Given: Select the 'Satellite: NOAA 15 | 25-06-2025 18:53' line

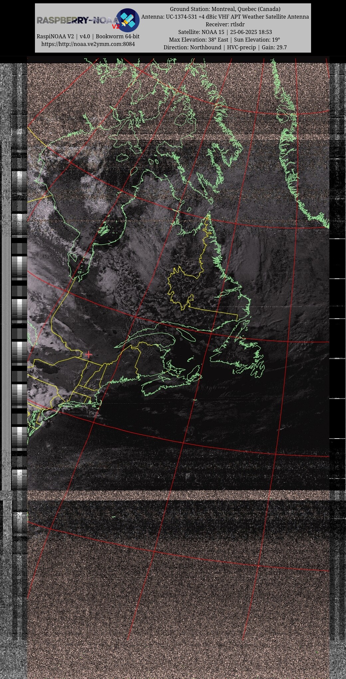Looking at the screenshot, I should [x=225, y=32].
